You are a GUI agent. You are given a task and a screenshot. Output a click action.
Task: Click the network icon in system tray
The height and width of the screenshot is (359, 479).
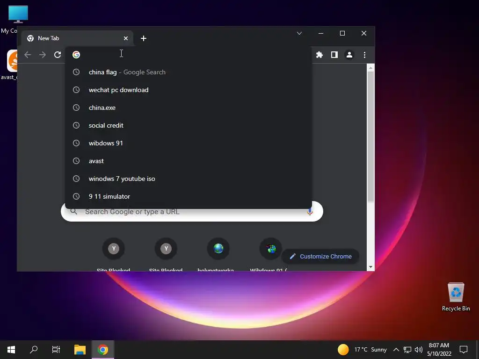click(407, 350)
